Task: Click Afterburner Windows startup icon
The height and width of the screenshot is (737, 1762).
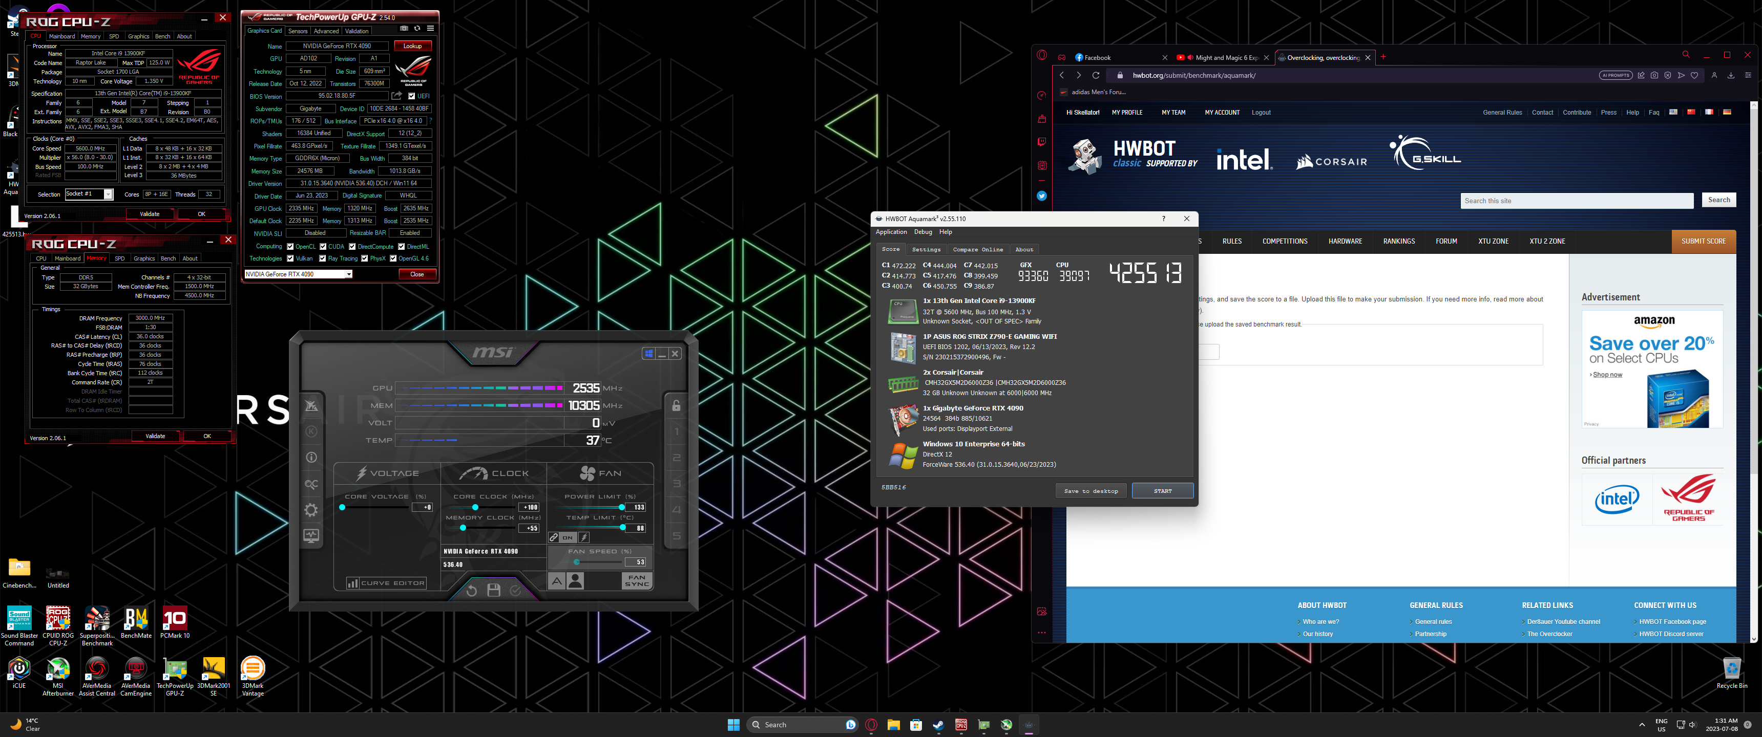Action: point(648,354)
